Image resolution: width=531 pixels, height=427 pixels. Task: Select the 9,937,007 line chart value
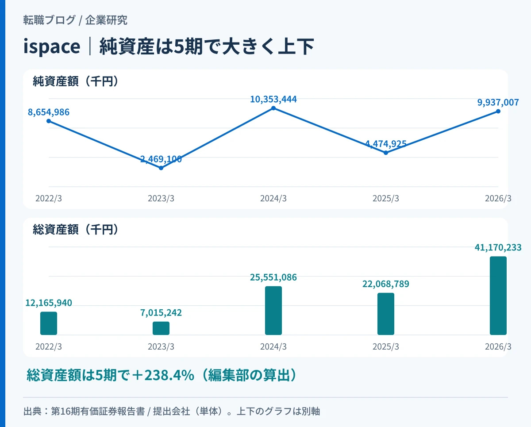498,102
